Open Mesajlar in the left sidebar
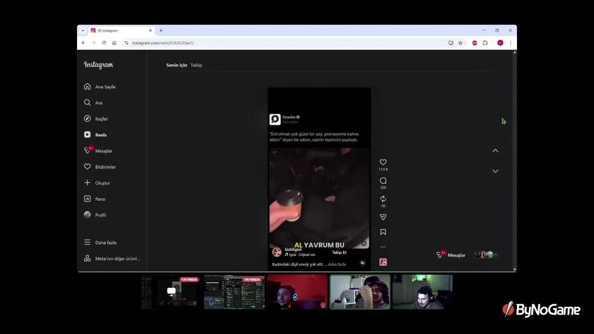The width and height of the screenshot is (594, 334). [x=98, y=151]
